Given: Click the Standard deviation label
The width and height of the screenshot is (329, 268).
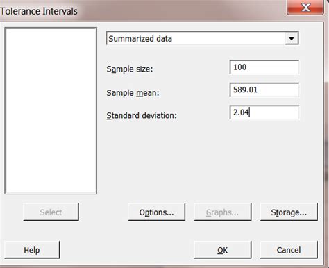Looking at the screenshot, I should click(x=142, y=115).
